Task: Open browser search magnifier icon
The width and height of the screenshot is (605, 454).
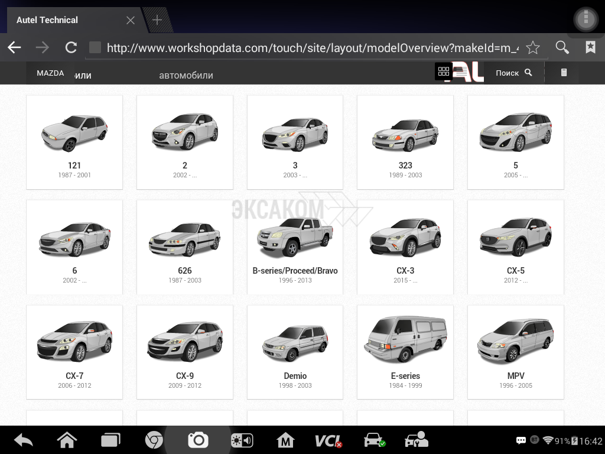Action: coord(562,48)
